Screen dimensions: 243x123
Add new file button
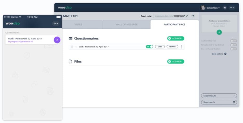click(x=176, y=61)
